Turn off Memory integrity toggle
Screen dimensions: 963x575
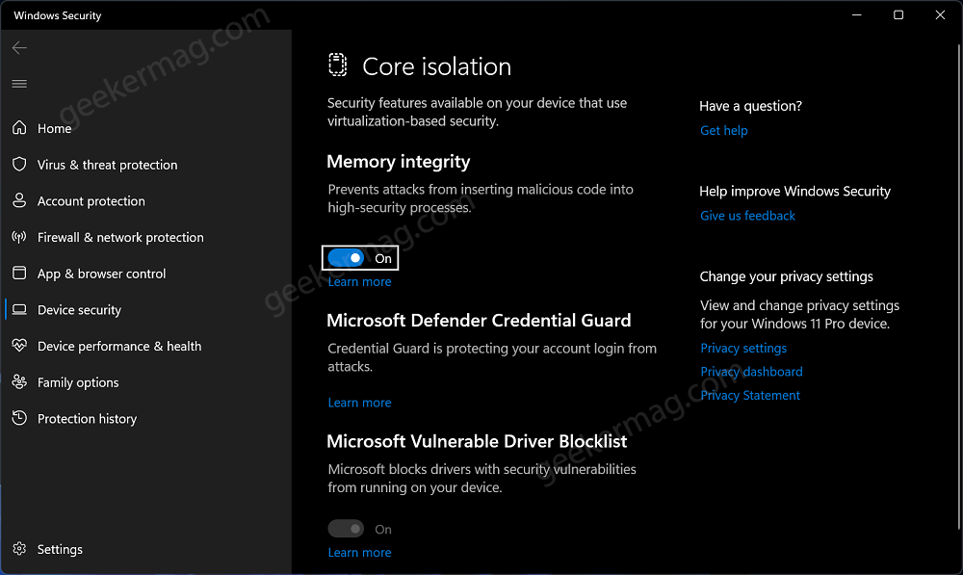[x=346, y=258]
